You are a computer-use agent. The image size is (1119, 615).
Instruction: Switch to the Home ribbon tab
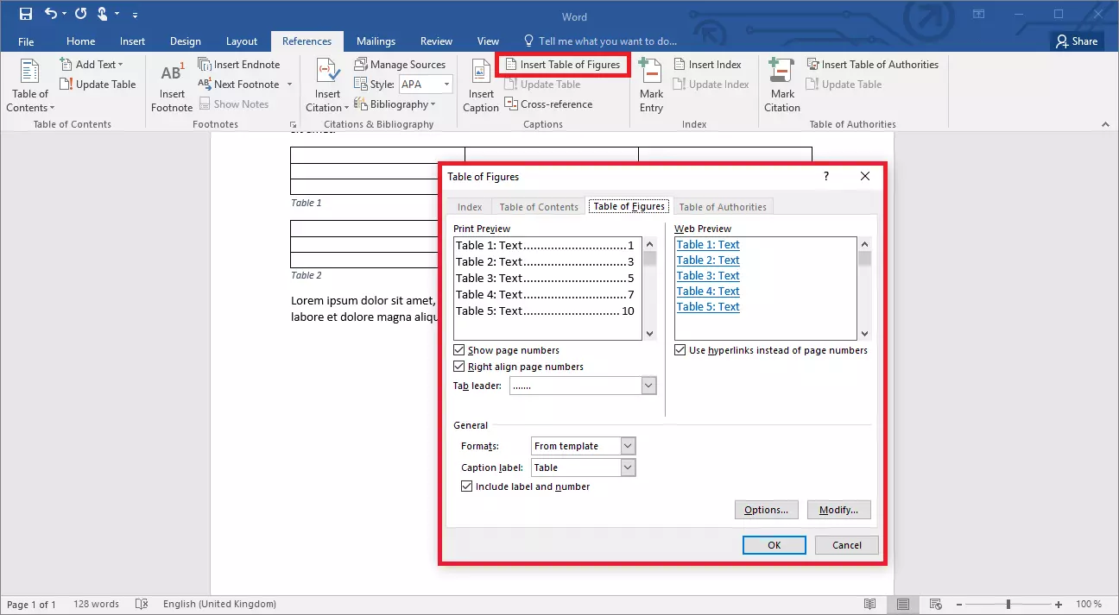coord(81,41)
